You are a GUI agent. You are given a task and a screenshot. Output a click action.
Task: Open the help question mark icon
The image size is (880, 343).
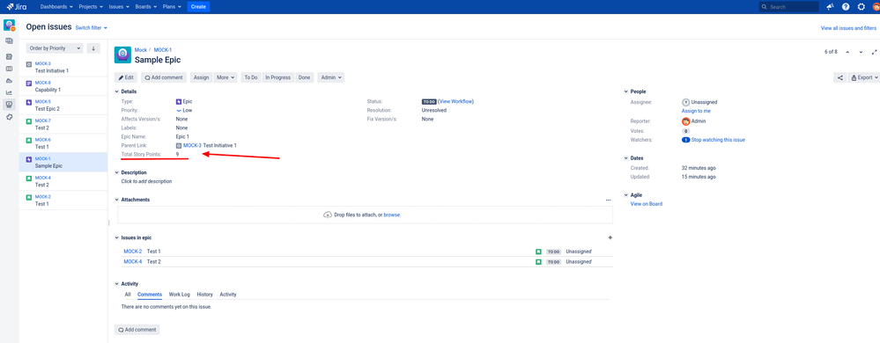[846, 7]
